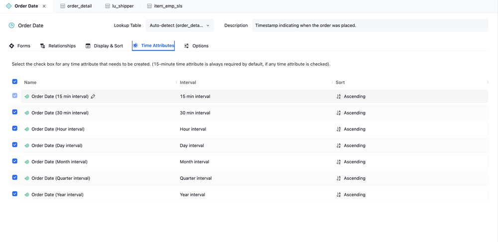Click the table icon on the lu_shipper tab

pyautogui.click(x=108, y=6)
